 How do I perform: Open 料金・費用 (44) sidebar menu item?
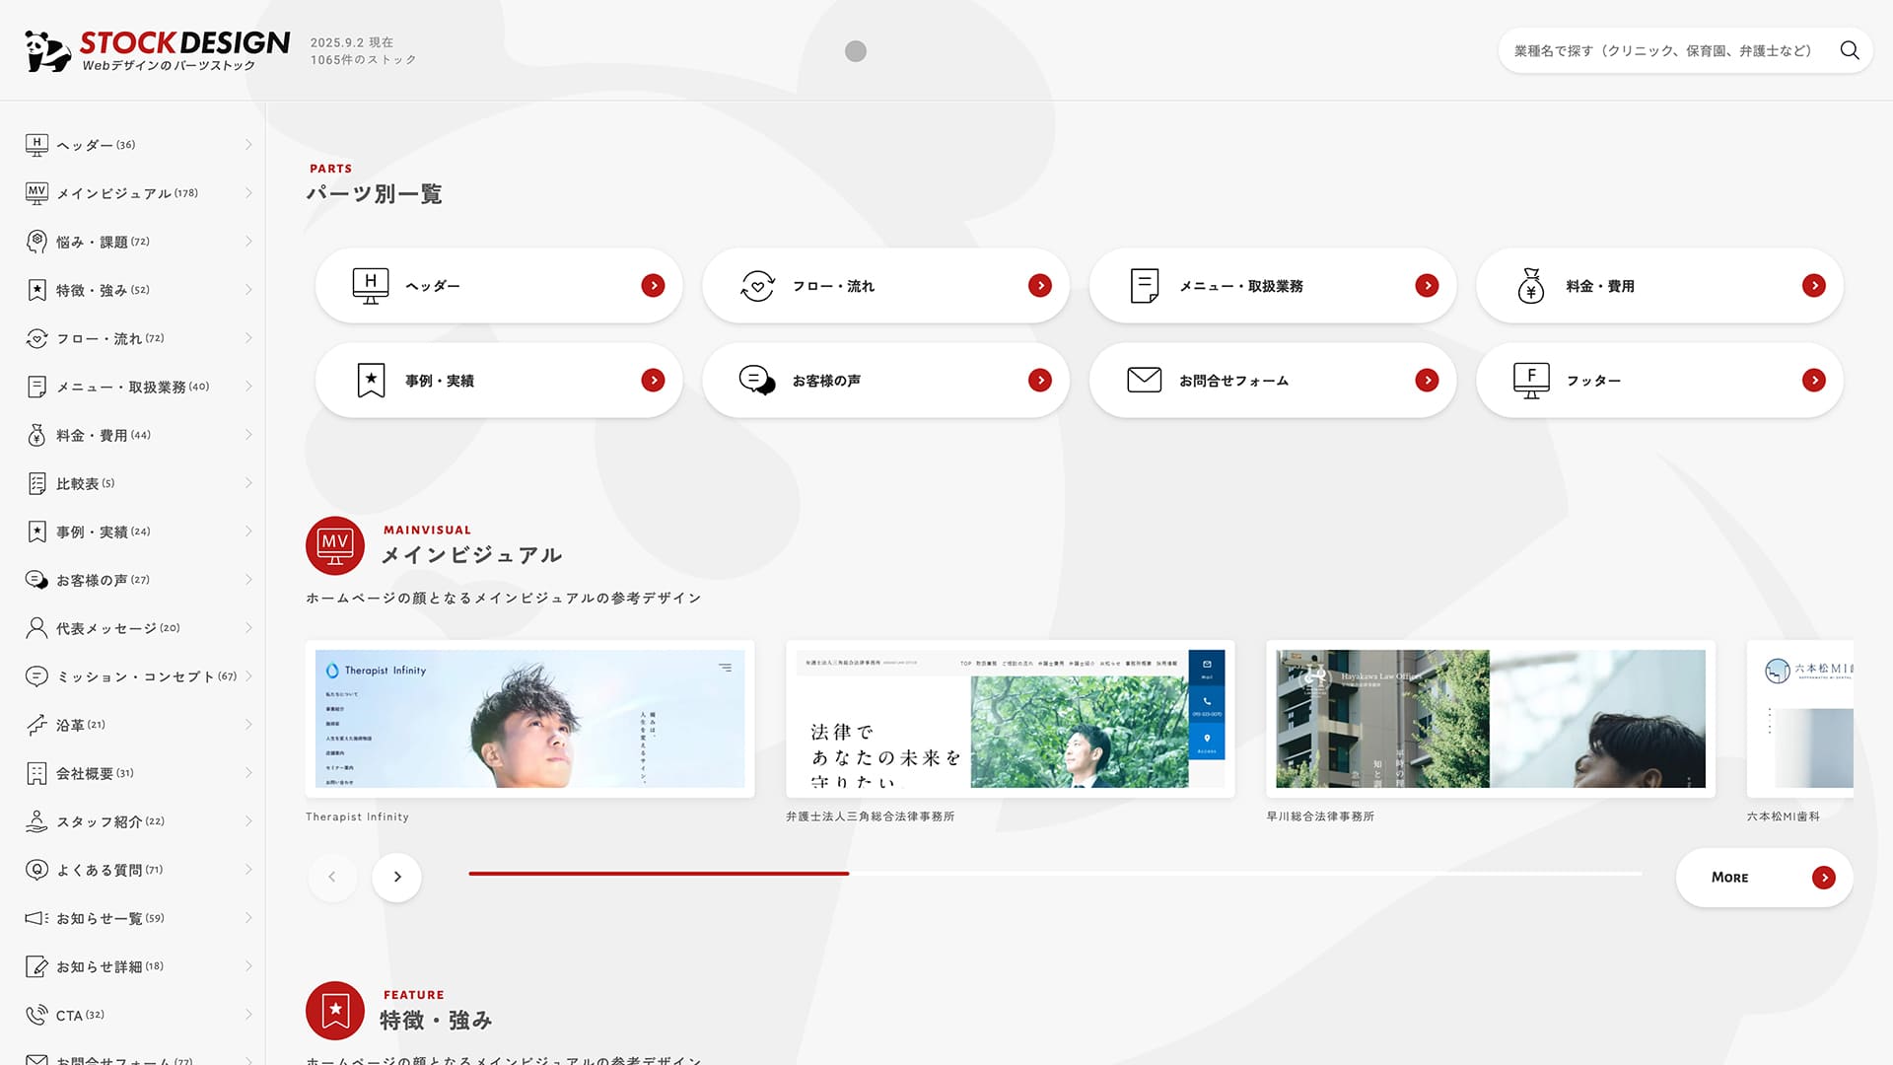[x=138, y=435]
